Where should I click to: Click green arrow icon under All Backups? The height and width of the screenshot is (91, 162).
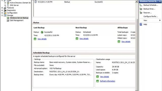119,41
